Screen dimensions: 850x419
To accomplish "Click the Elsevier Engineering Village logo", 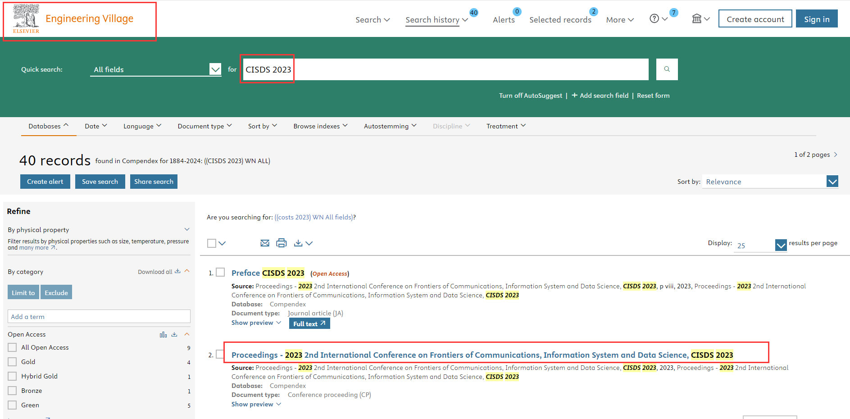I will [x=73, y=19].
